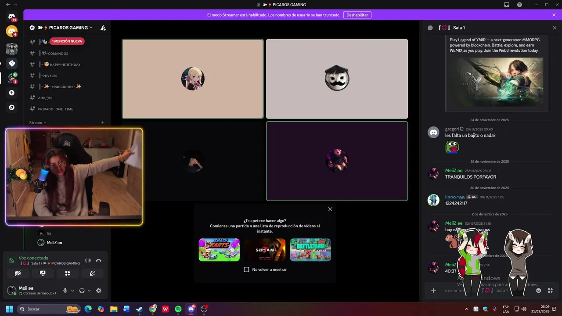This screenshot has height=316, width=562.
Task: Start an activity button in voice panel
Action: (68, 273)
